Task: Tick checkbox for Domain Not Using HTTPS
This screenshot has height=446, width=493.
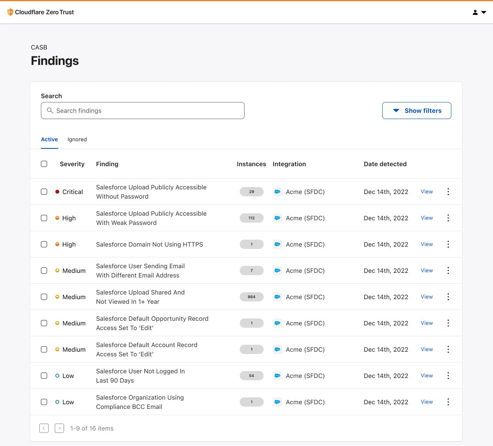Action: (44, 244)
